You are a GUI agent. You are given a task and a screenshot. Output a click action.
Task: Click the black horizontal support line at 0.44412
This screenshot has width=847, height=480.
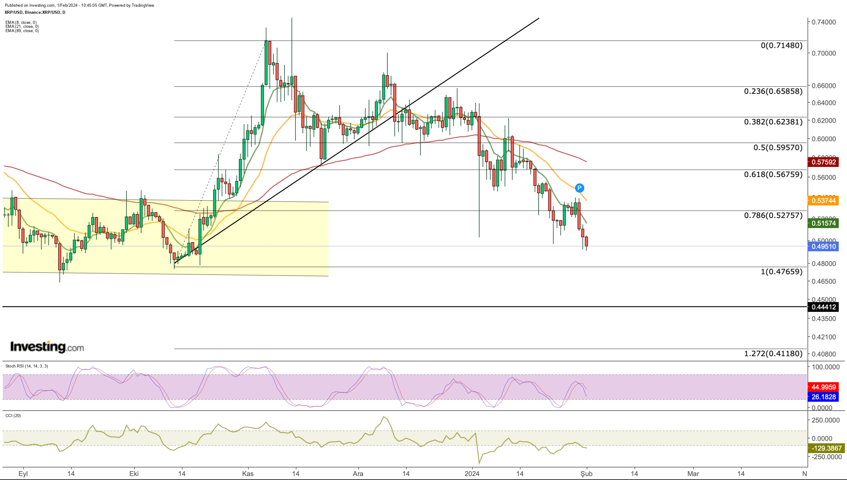point(405,307)
